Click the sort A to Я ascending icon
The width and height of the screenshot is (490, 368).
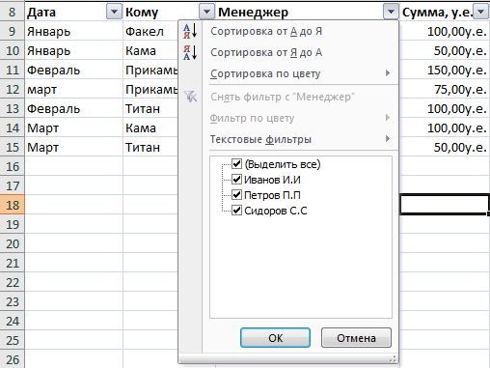click(x=190, y=31)
